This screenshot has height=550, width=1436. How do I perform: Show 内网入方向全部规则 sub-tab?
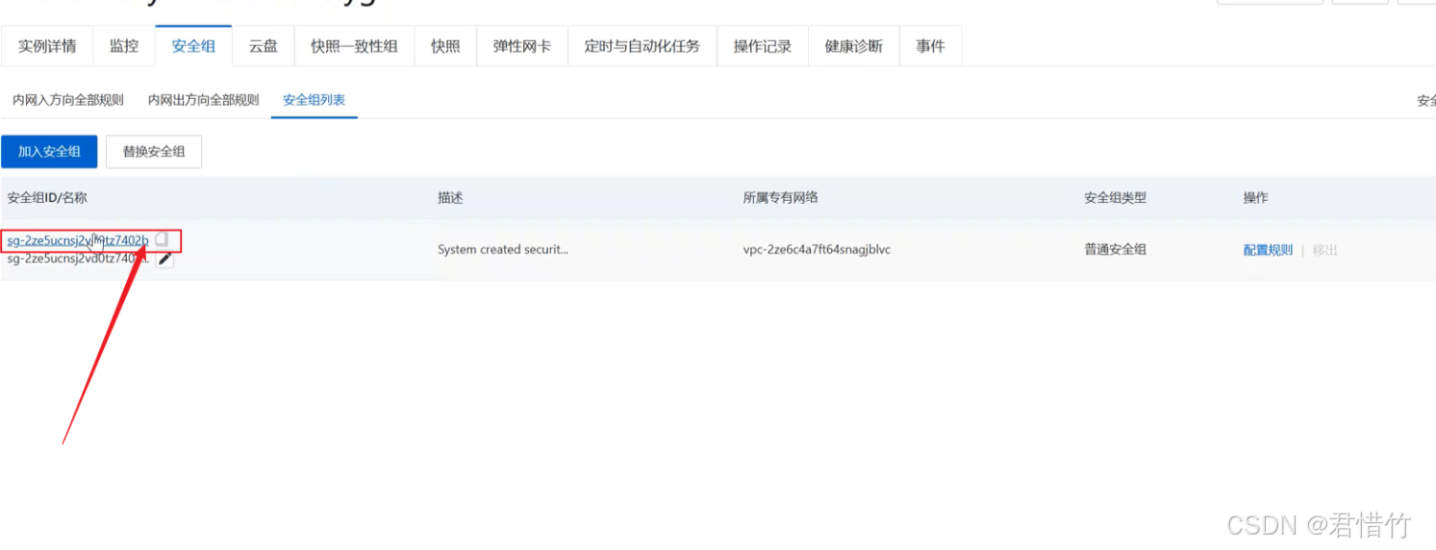point(68,100)
